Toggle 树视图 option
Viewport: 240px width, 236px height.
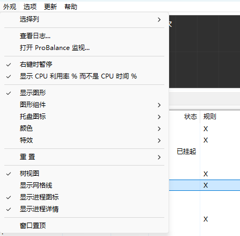coord(84,174)
